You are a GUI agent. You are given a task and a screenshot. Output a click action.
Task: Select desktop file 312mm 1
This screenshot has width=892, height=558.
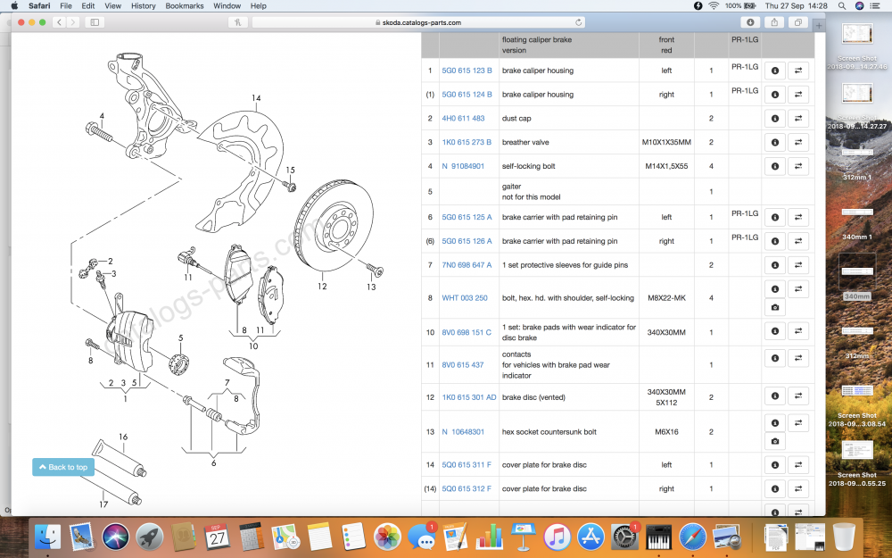click(857, 163)
